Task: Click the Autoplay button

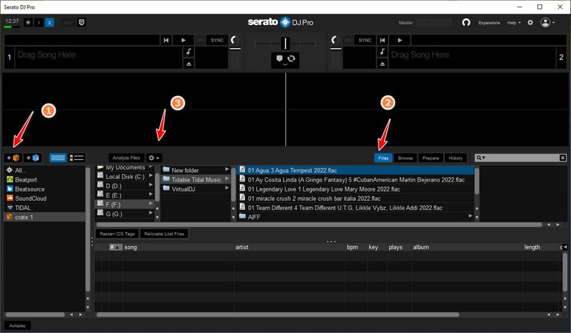Action: 17,326
